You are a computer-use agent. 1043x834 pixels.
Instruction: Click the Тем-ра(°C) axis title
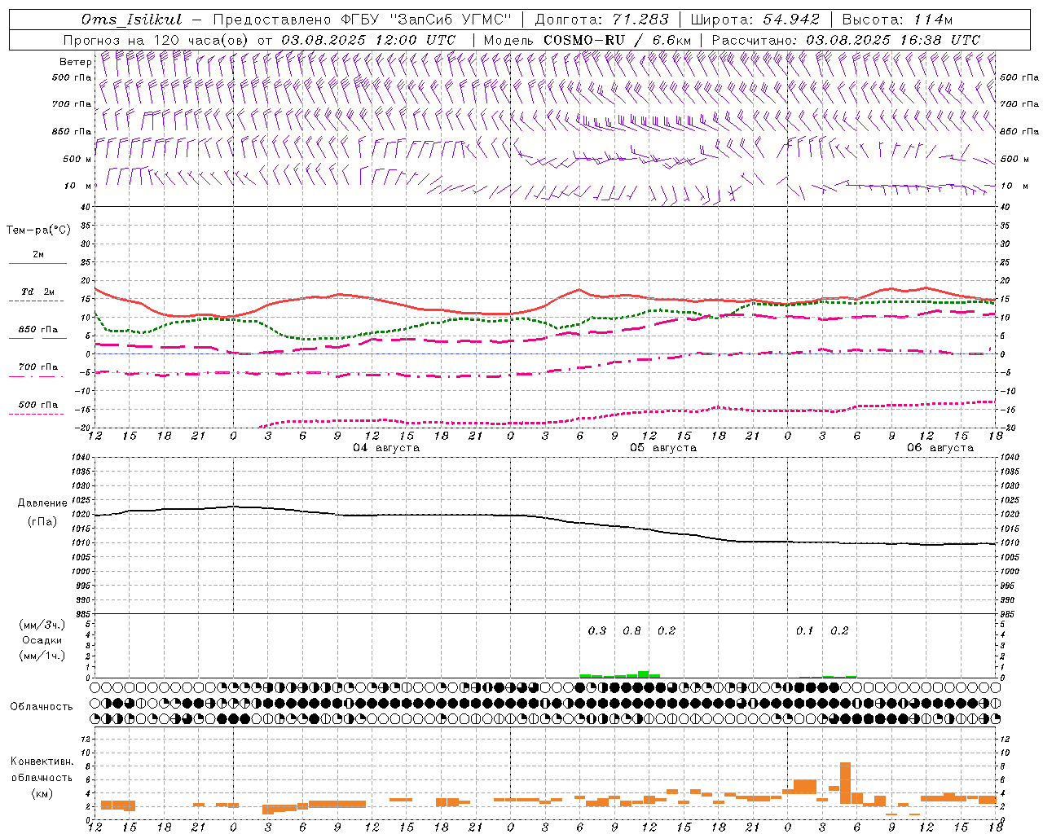(x=38, y=230)
